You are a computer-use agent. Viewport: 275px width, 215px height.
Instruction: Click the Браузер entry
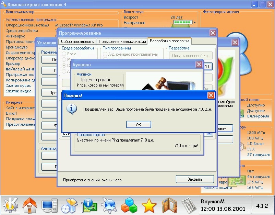[x=13, y=64]
